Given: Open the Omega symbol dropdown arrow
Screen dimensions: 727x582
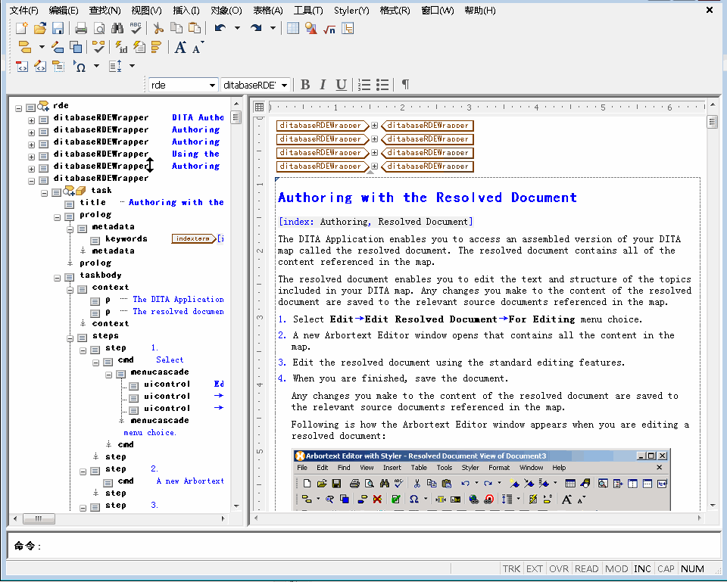Looking at the screenshot, I should [x=96, y=67].
